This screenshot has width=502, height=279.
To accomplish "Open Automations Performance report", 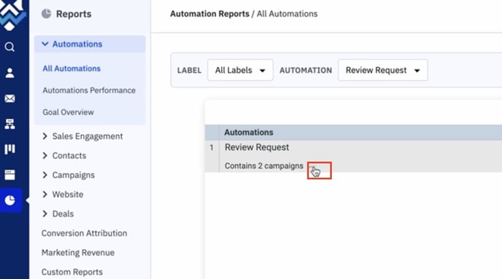I will 89,90.
